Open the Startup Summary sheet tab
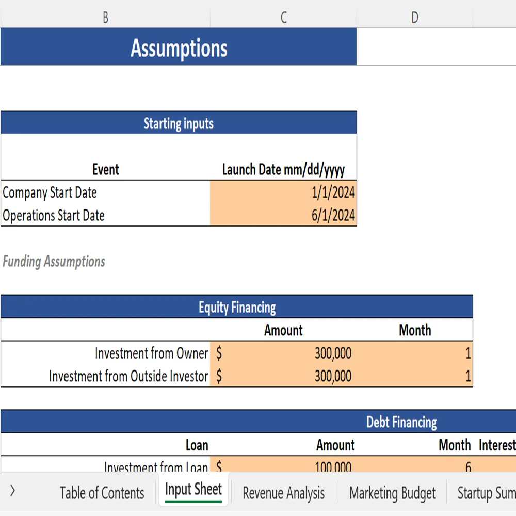 [x=488, y=492]
